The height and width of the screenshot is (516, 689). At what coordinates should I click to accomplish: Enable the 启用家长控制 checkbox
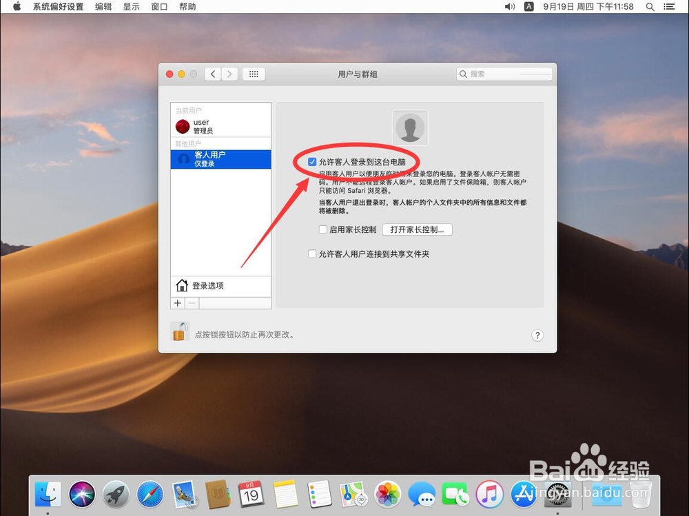point(323,229)
